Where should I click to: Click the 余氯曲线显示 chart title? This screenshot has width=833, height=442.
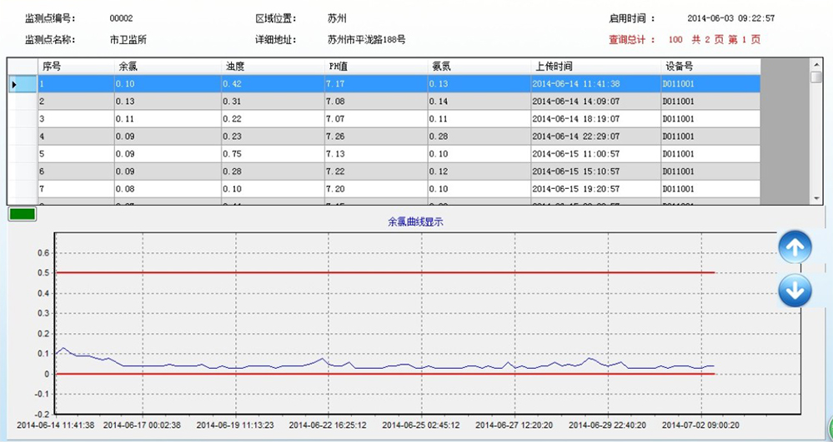coord(415,222)
